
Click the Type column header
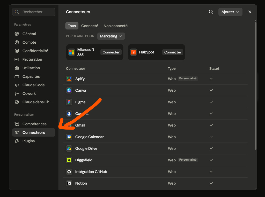pyautogui.click(x=172, y=68)
